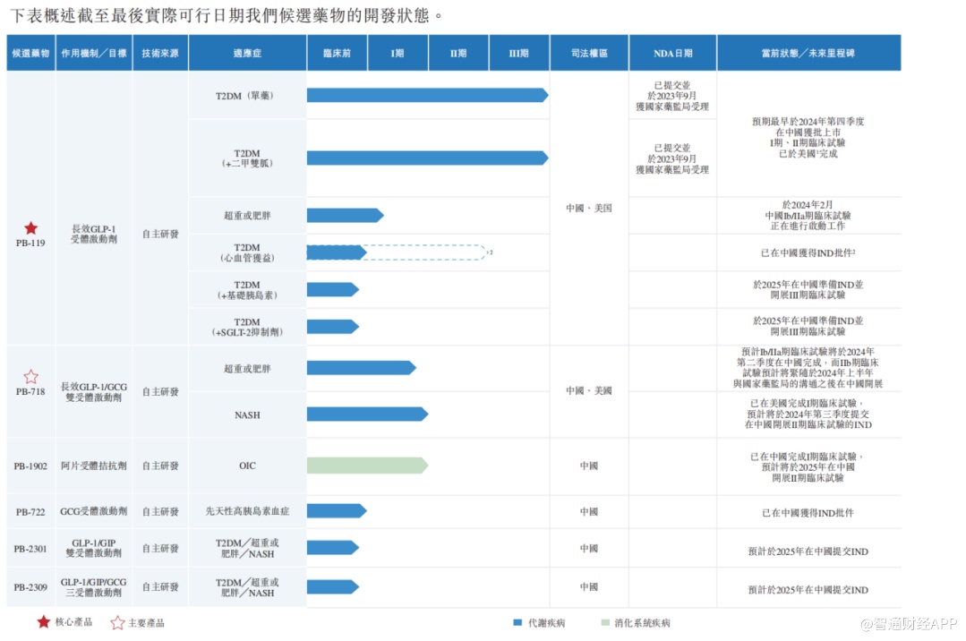
Task: Click 預計於2025年在中國提交IND in PB-2309 row
Action: tap(808, 590)
